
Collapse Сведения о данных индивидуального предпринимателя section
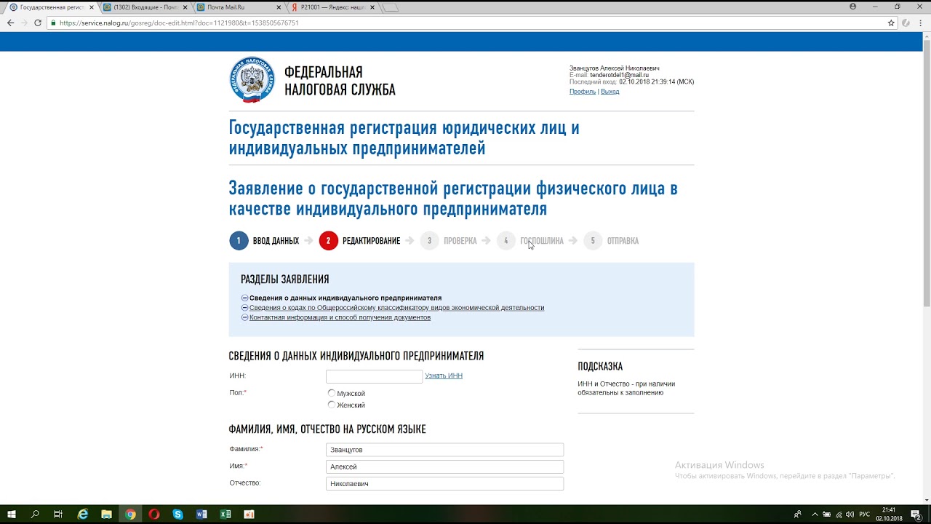tap(244, 298)
